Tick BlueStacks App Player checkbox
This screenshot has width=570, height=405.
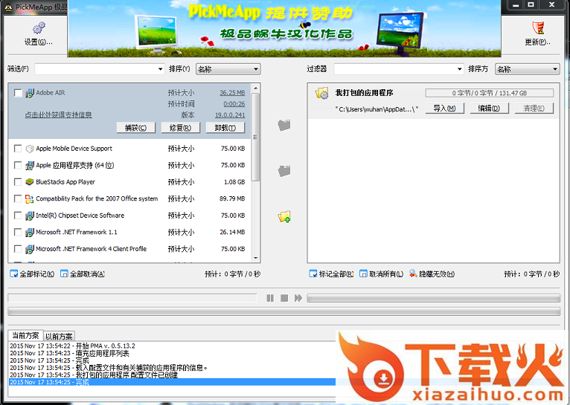[x=17, y=182]
